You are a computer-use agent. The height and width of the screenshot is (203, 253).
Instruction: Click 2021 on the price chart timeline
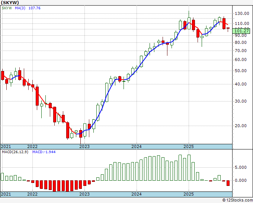(x=6, y=146)
